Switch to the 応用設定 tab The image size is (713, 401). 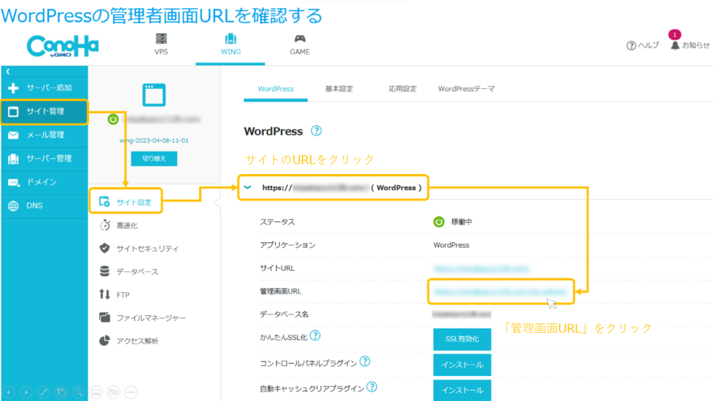[402, 89]
